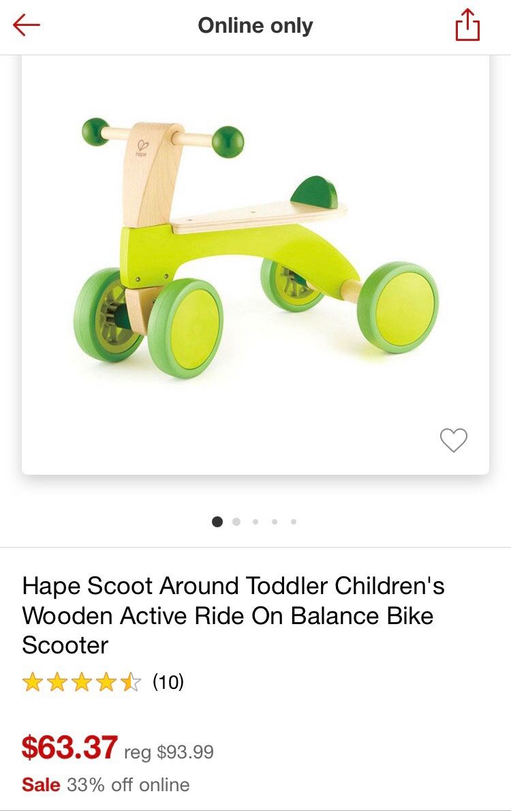Open the star rating reviews

pos(82,682)
